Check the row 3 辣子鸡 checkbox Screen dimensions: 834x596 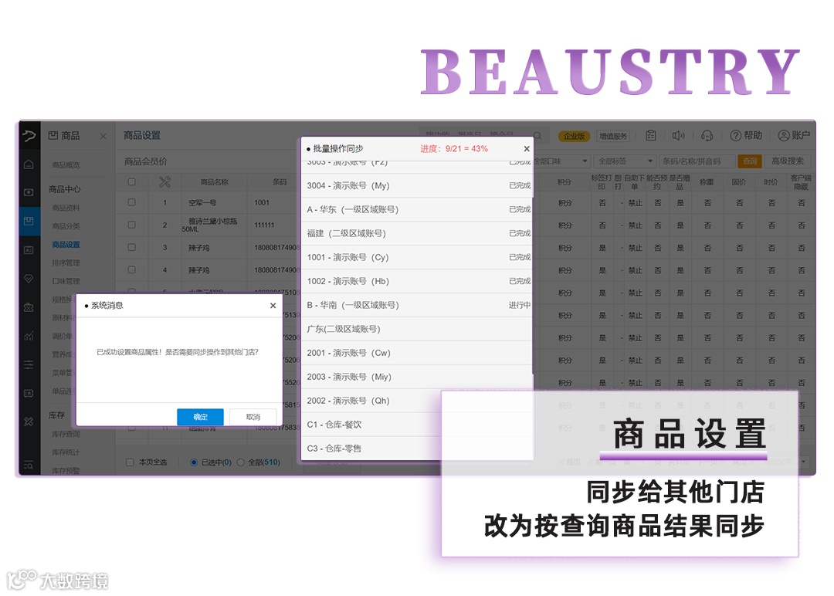coord(131,247)
